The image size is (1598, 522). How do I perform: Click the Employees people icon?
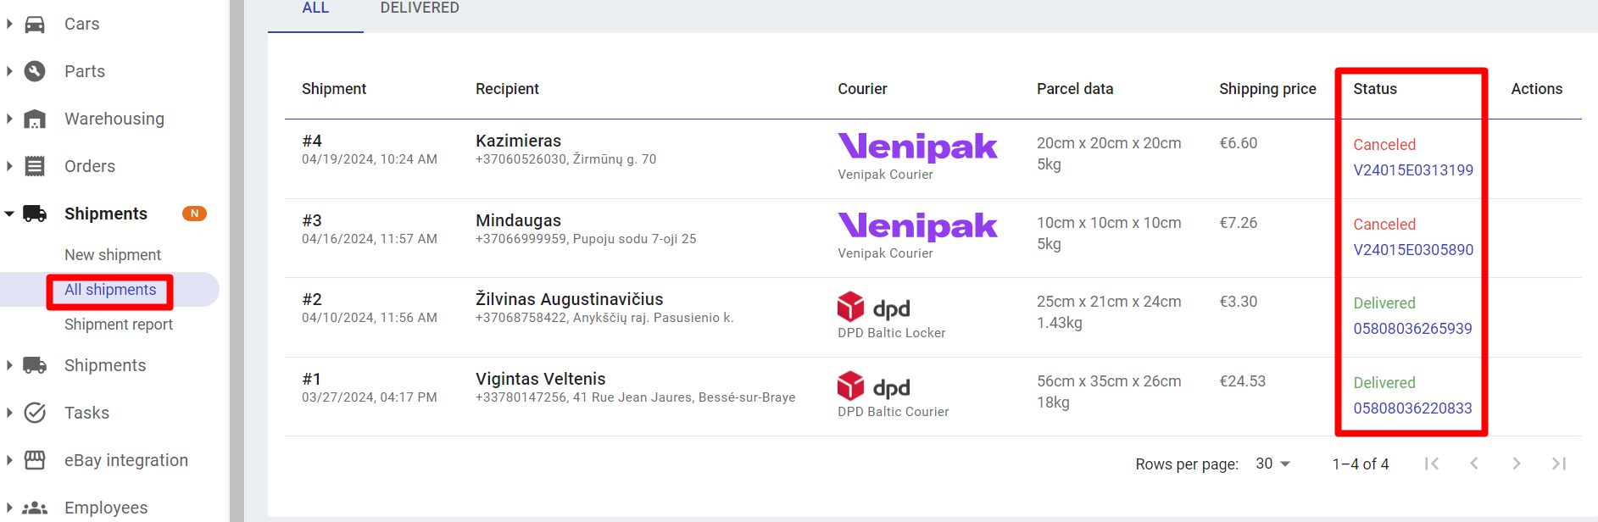tap(35, 508)
